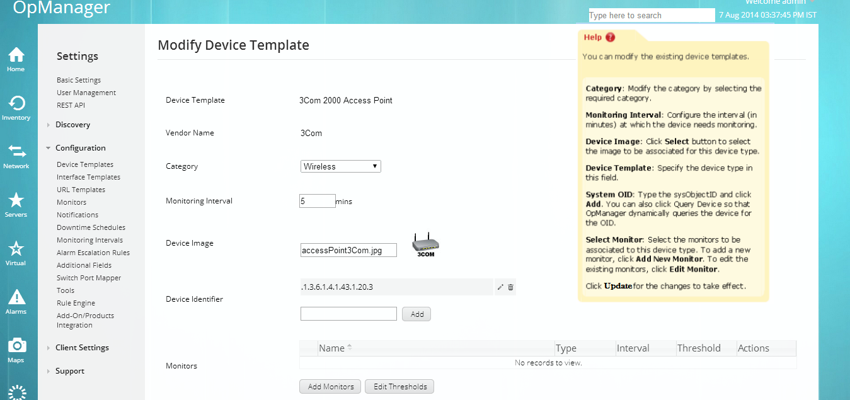Expand the Discovery settings section
This screenshot has height=400, width=850.
pos(72,125)
